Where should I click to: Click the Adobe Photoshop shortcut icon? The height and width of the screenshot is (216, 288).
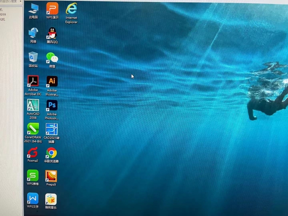pyautogui.click(x=52, y=106)
